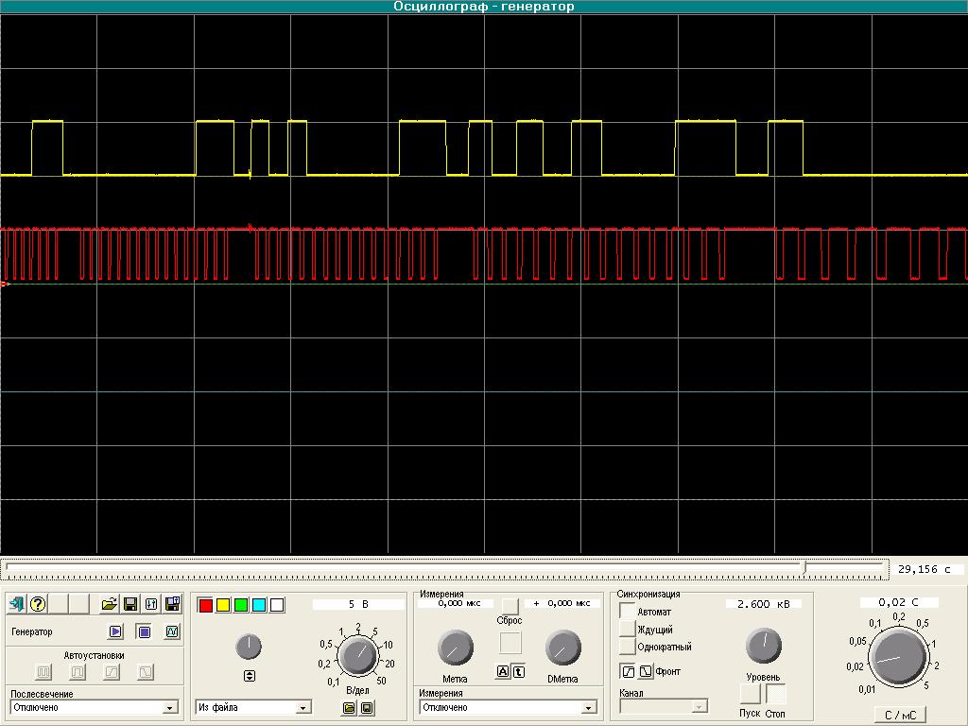Click the first 0,000 мкс marker readout

(x=456, y=603)
